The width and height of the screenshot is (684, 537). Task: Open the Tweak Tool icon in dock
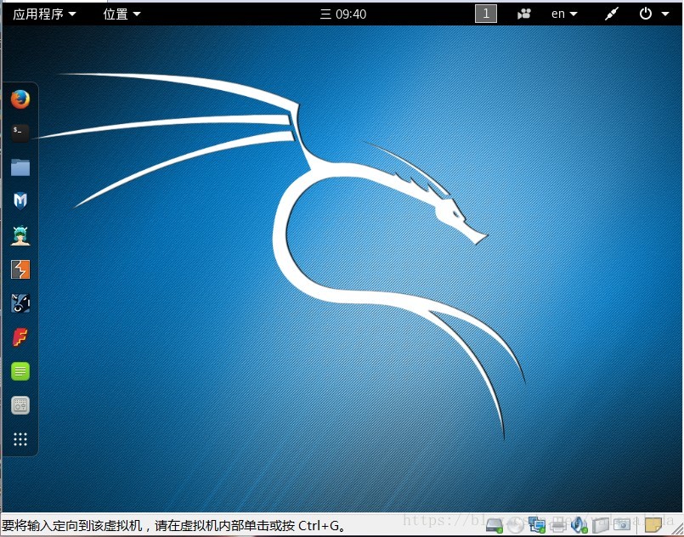[20, 405]
